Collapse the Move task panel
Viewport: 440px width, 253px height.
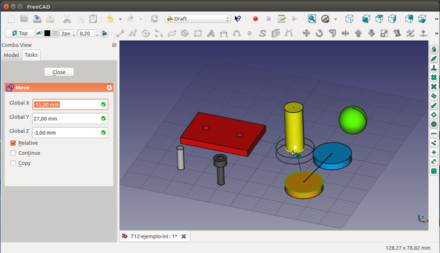(109, 87)
